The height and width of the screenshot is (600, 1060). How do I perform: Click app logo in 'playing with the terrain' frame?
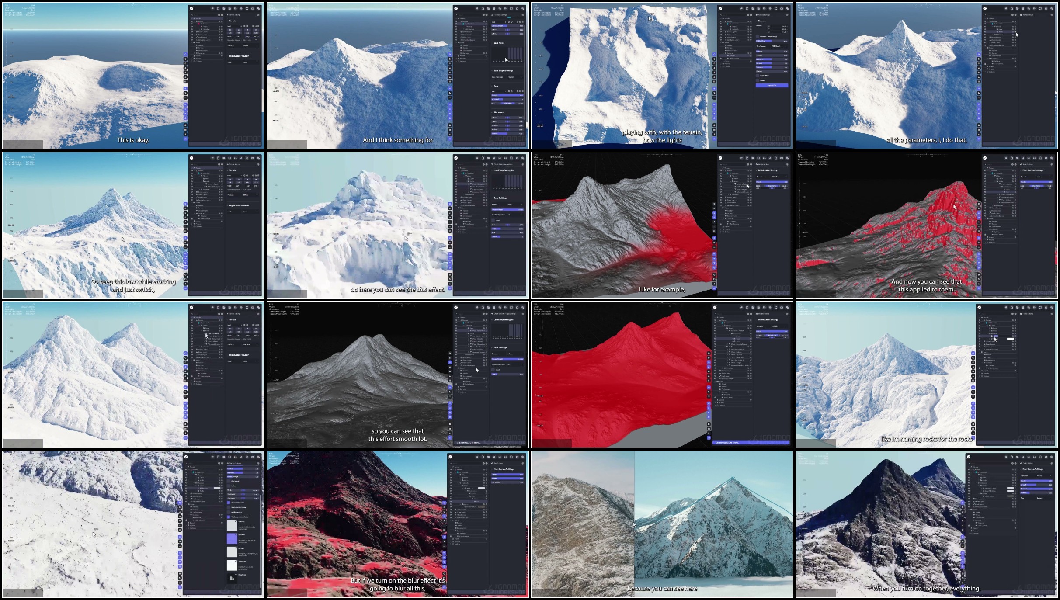[720, 8]
